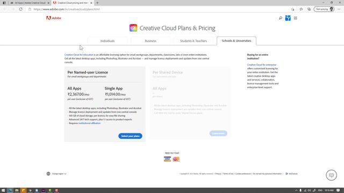344x193 pixels.
Task: Open the Change region dropdown
Action: [59, 174]
